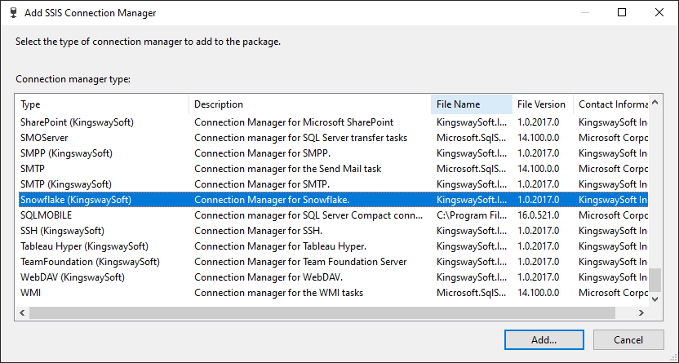Image resolution: width=679 pixels, height=363 pixels.
Task: Click the Contact Information column header
Action: click(x=610, y=104)
